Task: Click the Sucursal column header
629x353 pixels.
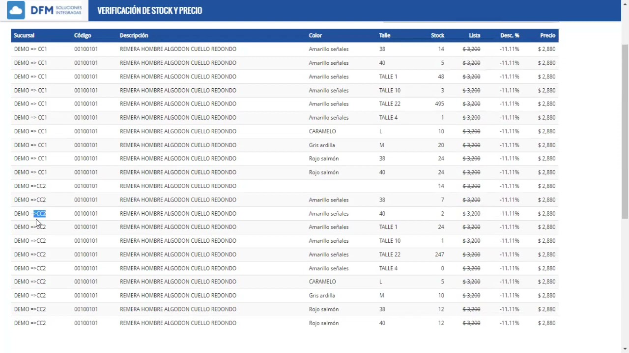Action: pyautogui.click(x=24, y=35)
